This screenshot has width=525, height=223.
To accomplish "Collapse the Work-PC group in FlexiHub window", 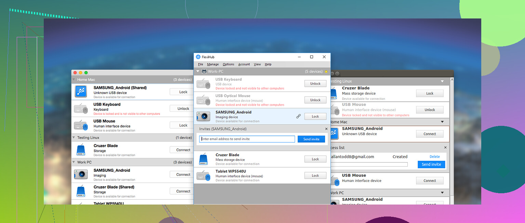I will 198,71.
